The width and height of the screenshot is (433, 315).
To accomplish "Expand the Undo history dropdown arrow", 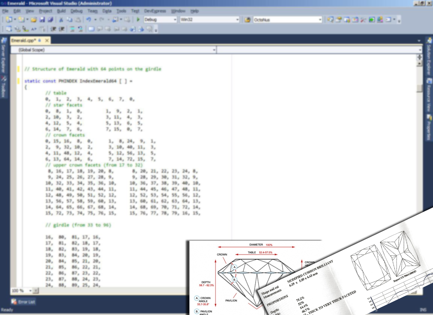I will coord(95,19).
